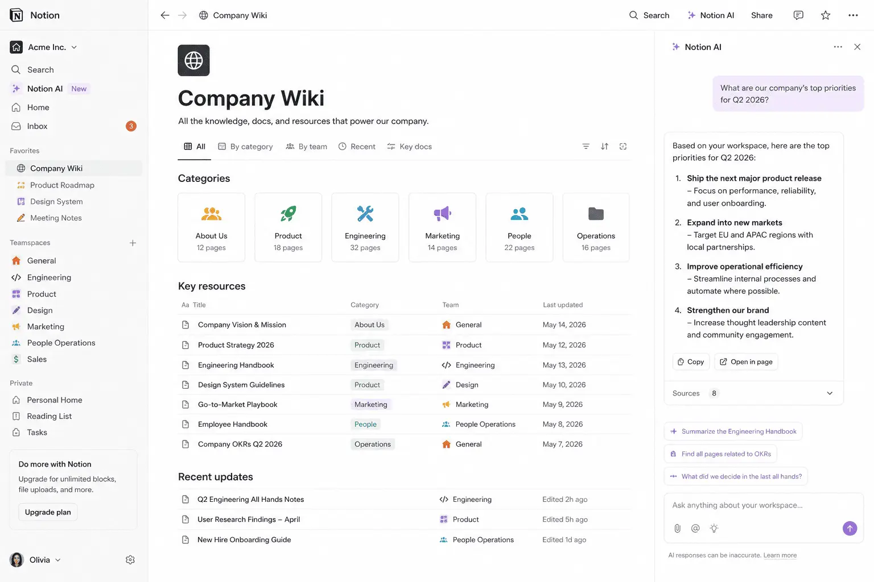
Task: Click Notion AI in the top bar
Action: coord(711,15)
